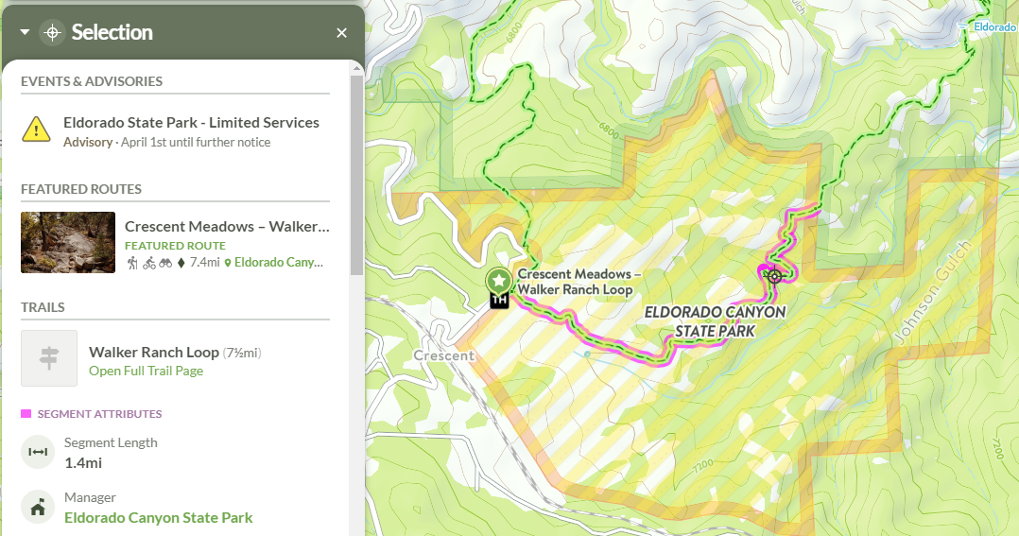The height and width of the screenshot is (536, 1019).
Task: Click the trail signpost placeholder icon
Action: (49, 358)
